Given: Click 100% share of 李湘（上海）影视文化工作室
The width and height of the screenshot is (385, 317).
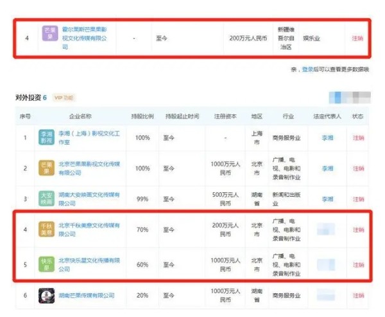Looking at the screenshot, I should click(x=142, y=138).
